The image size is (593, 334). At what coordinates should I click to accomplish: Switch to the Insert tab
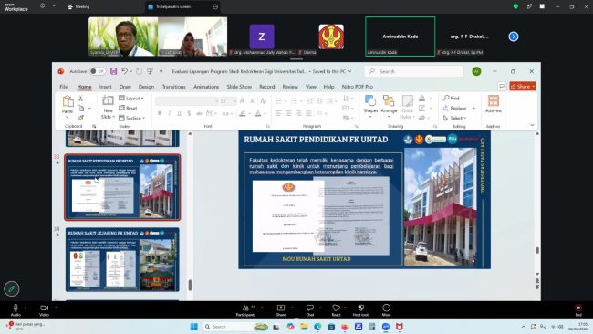coord(106,87)
